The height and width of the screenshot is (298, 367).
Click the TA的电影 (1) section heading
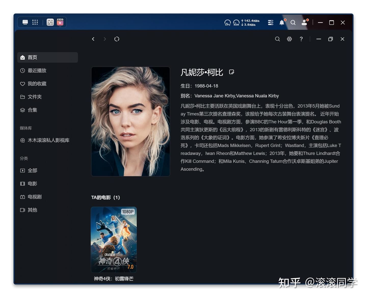point(106,197)
